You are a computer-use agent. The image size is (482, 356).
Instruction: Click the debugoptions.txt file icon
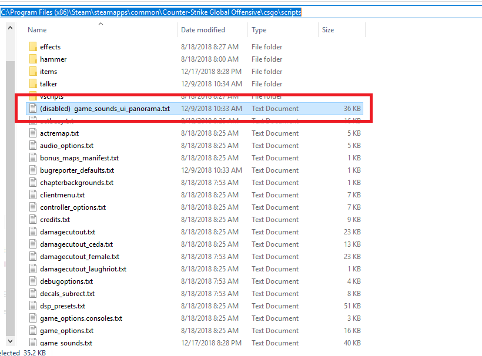click(33, 281)
